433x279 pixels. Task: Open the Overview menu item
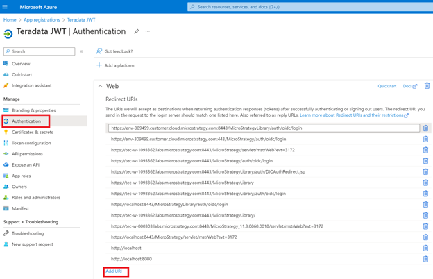[21, 64]
